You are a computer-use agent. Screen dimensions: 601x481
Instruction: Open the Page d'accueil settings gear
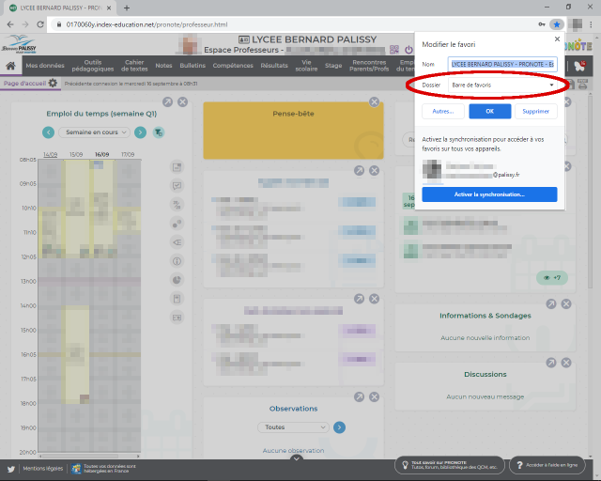(53, 84)
